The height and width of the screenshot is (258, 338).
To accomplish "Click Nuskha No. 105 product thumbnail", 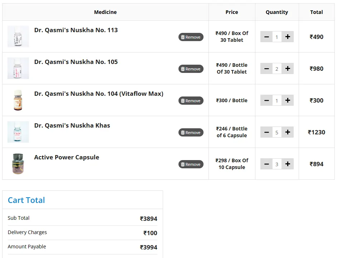I will point(18,68).
